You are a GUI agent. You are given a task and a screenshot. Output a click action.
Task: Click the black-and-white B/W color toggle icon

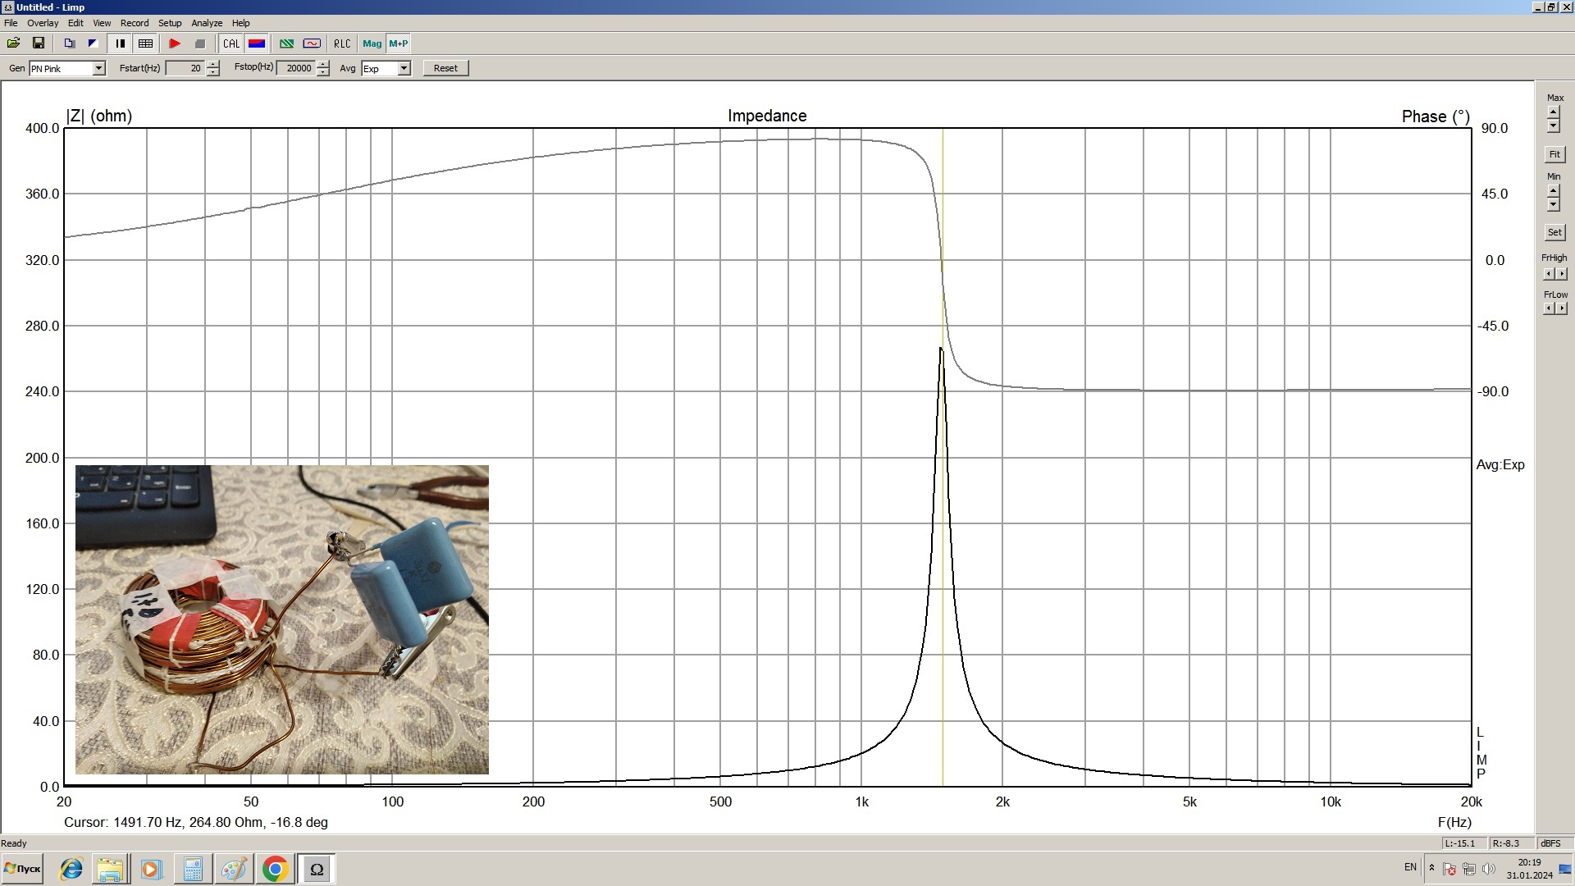coord(93,43)
